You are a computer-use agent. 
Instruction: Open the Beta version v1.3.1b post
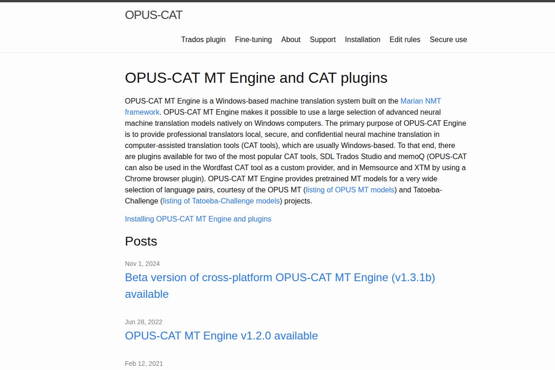click(x=280, y=277)
